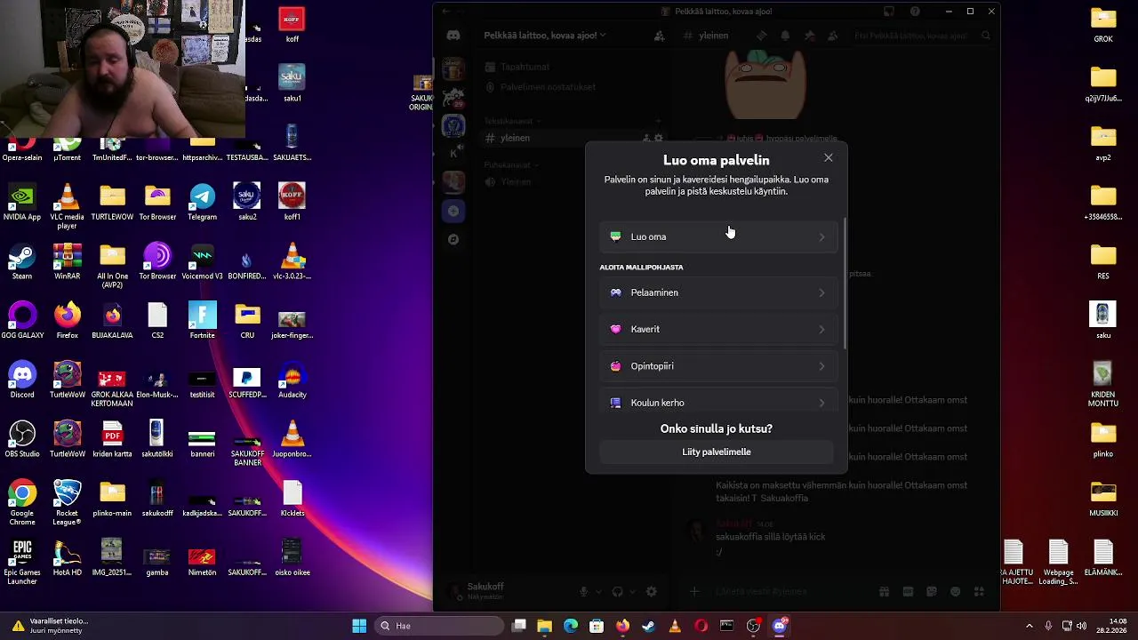Click the add server plus icon in Discord
Viewport: 1138px width, 640px height.
point(453,211)
